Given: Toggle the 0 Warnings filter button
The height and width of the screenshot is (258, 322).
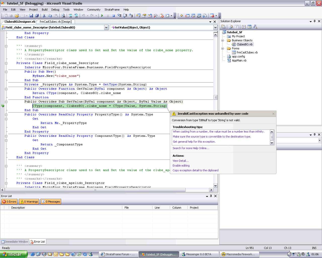Looking at the screenshot, I should (29, 202).
